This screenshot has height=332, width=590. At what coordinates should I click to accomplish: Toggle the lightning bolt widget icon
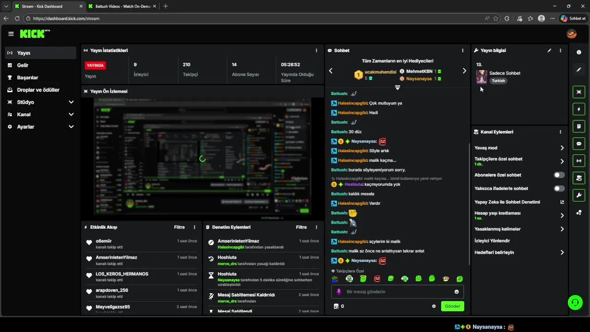(x=579, y=109)
